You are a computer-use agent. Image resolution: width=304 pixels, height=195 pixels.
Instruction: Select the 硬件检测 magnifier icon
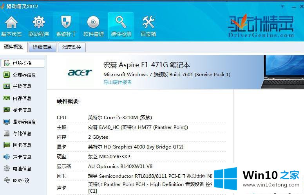click(121, 22)
